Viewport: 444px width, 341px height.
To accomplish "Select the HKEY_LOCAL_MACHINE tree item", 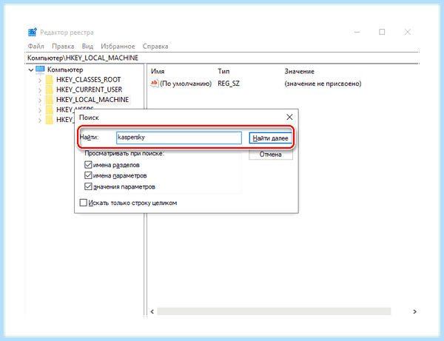I will (92, 100).
